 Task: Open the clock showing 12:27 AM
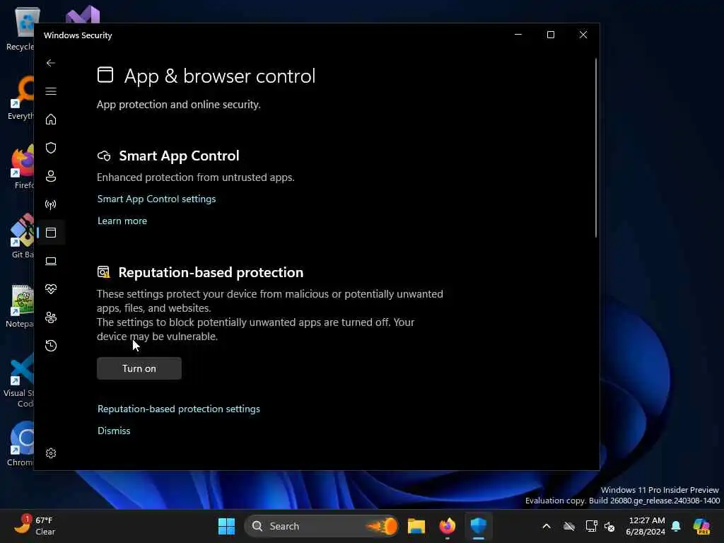coord(646,526)
